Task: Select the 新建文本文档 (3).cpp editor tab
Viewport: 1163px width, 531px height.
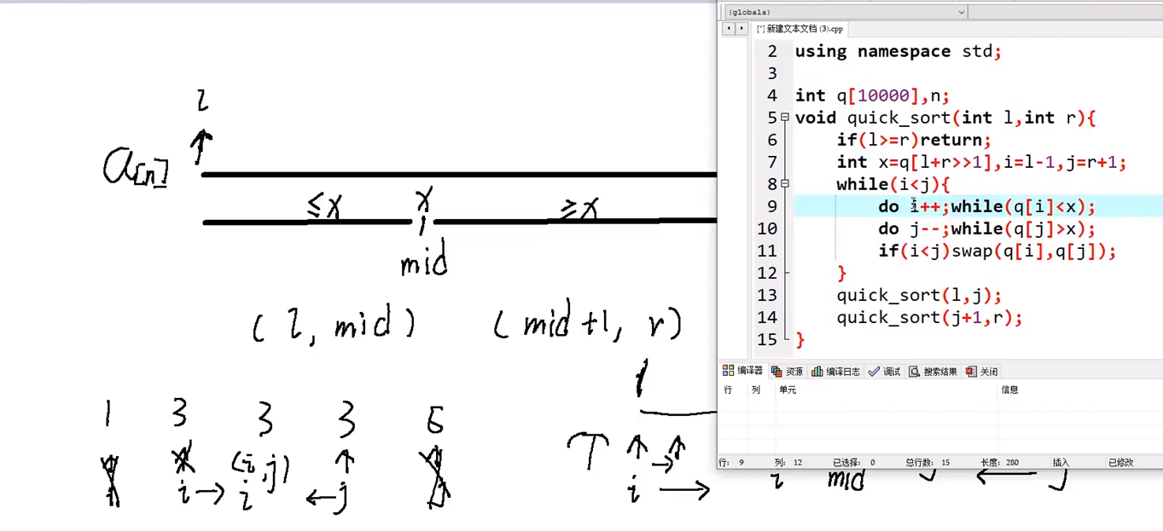Action: [800, 29]
